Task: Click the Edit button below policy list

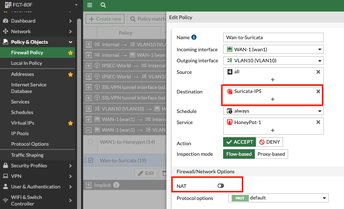Action: pos(147,173)
